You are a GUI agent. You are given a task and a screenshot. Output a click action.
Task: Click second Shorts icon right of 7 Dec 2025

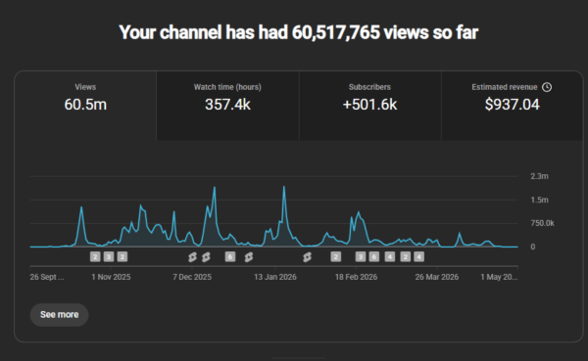tap(206, 257)
